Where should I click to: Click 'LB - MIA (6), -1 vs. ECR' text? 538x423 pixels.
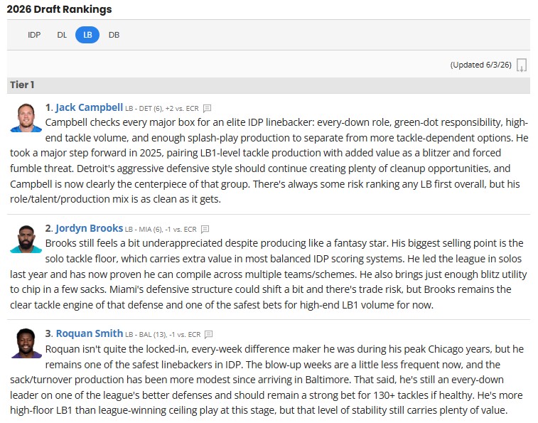pos(161,230)
